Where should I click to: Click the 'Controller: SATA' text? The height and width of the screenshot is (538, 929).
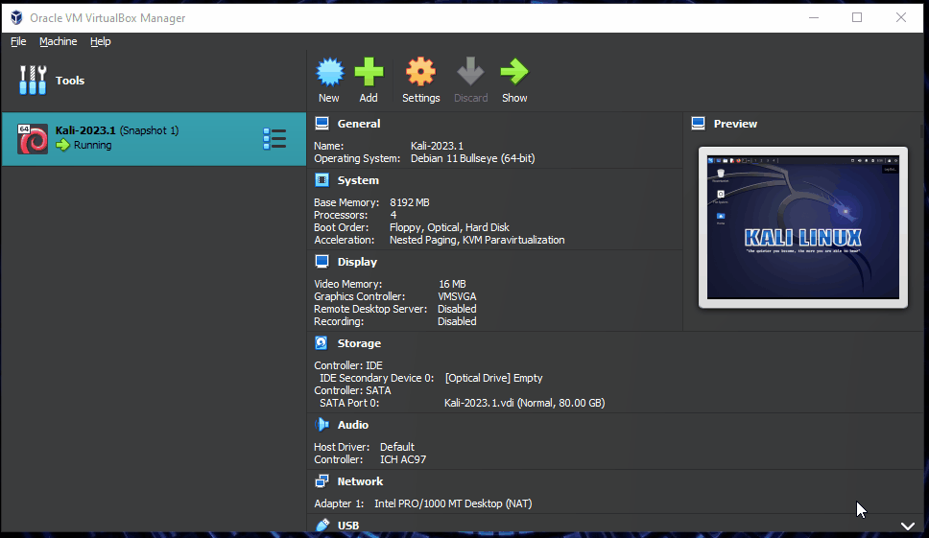coord(352,390)
